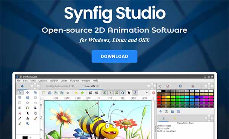Open the Layer menu
The height and width of the screenshot is (139, 229).
(64, 81)
